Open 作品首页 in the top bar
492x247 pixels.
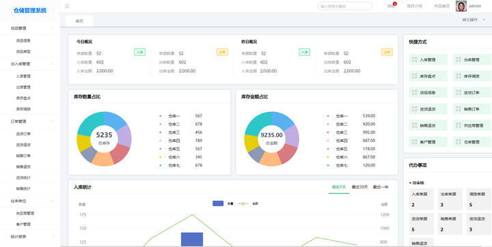coord(442,6)
